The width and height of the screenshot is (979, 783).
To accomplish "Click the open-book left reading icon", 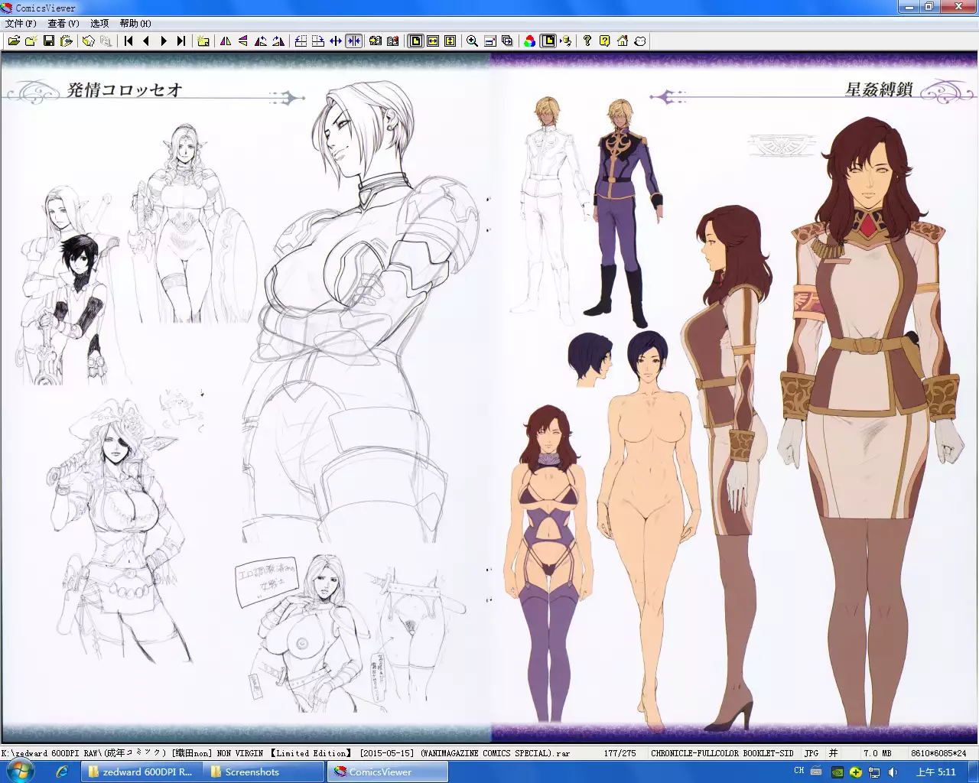I will [x=376, y=41].
